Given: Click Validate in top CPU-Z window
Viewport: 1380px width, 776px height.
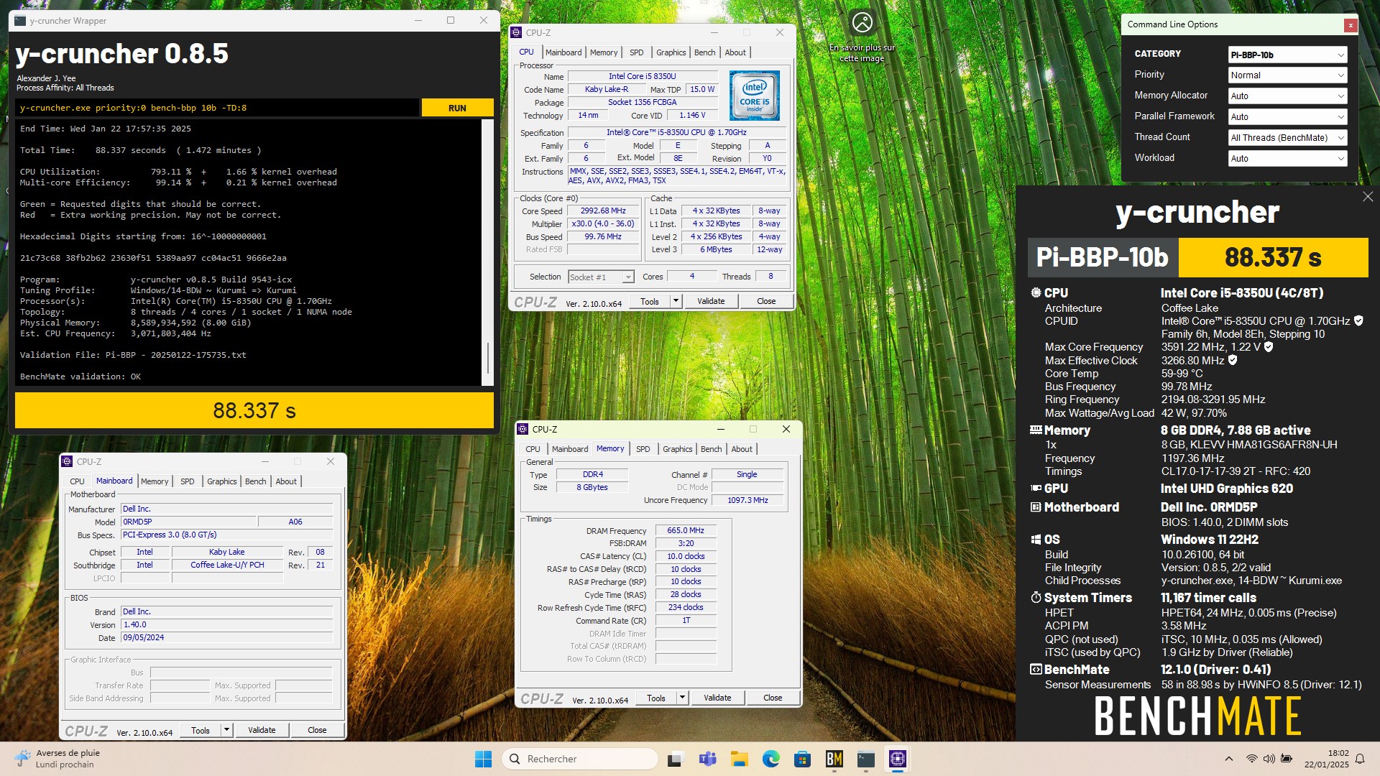Looking at the screenshot, I should (711, 301).
